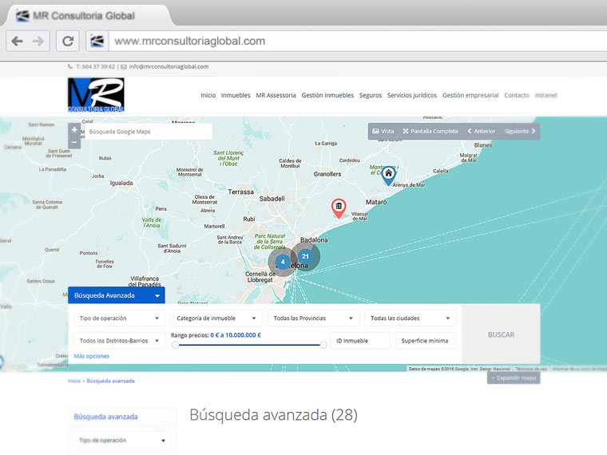The image size is (607, 455).
Task: Click the ID Inmueble input field
Action: 360,341
